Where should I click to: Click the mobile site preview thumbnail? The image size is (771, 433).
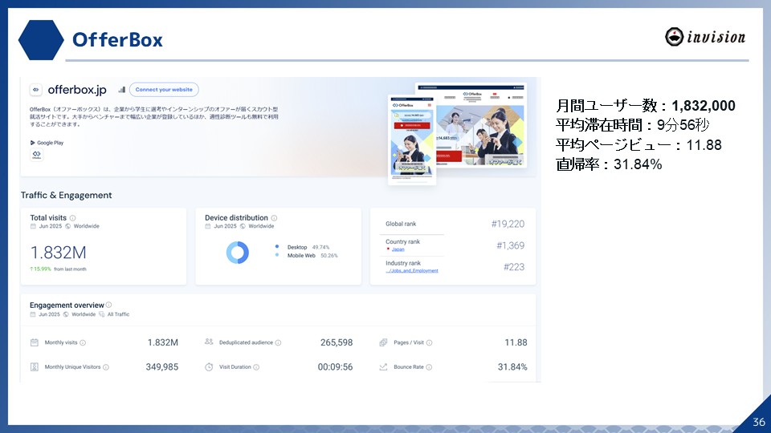(x=412, y=140)
